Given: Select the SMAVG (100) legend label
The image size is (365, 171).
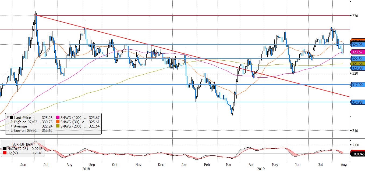Looking at the screenshot, I should [x=71, y=118].
